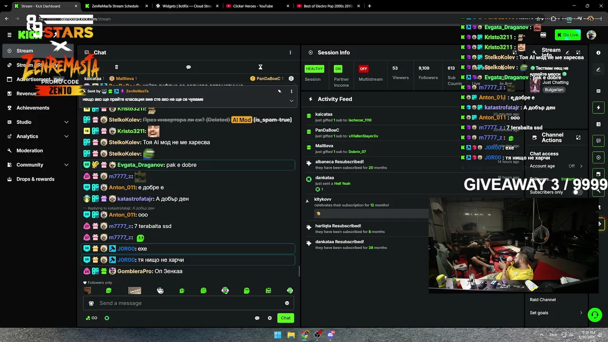The height and width of the screenshot is (342, 608).
Task: Open the pinned message options menu
Action: pyautogui.click(x=291, y=91)
